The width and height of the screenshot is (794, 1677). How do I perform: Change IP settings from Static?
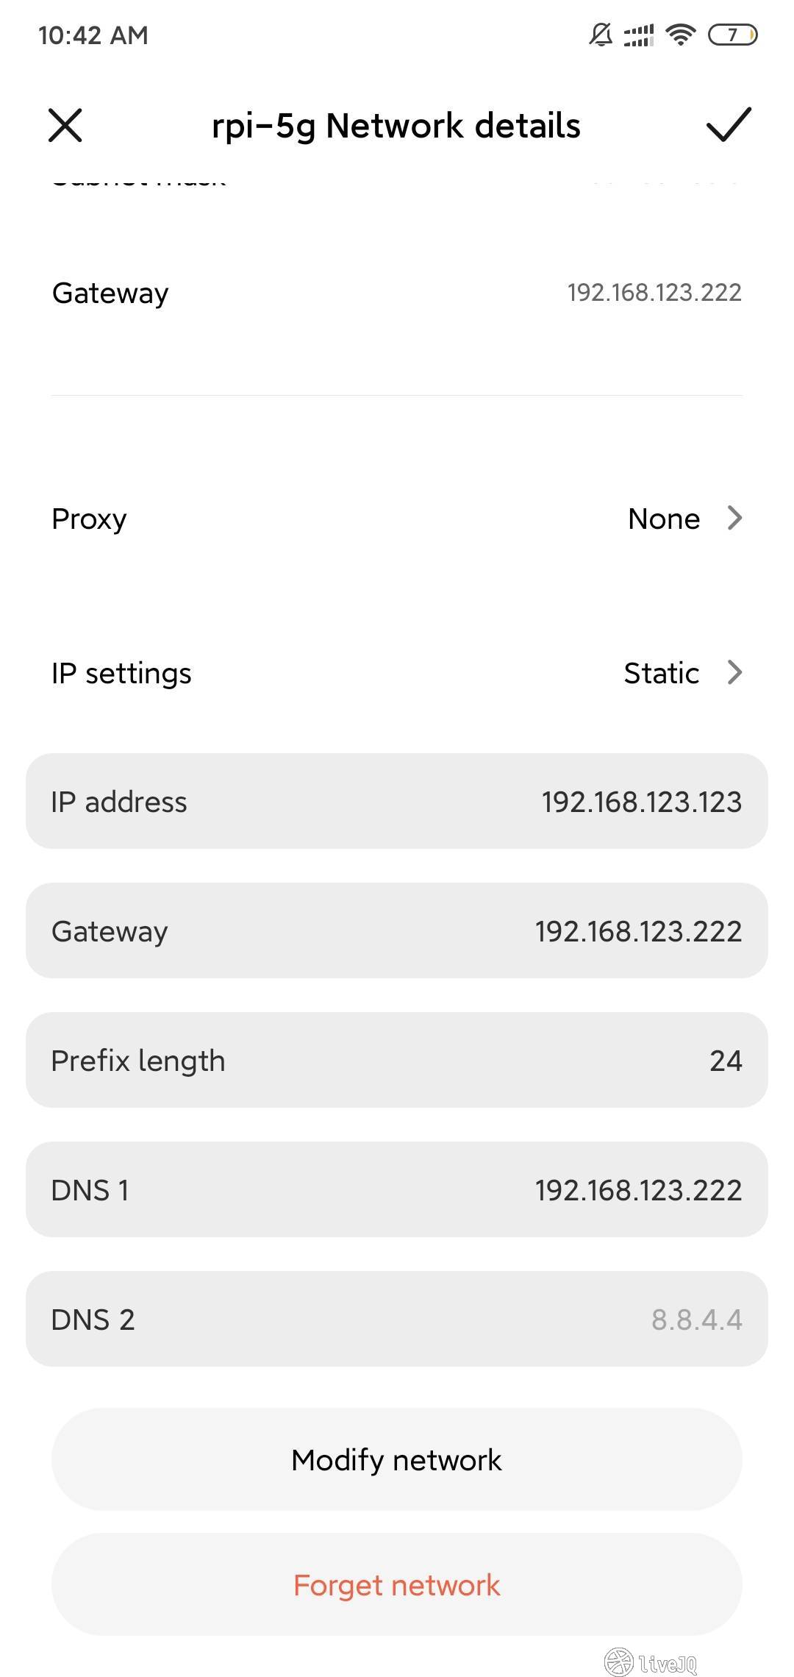click(x=661, y=673)
